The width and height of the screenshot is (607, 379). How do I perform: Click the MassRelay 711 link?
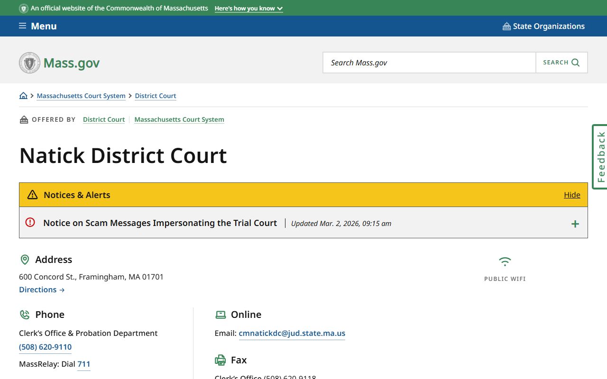pyautogui.click(x=84, y=364)
